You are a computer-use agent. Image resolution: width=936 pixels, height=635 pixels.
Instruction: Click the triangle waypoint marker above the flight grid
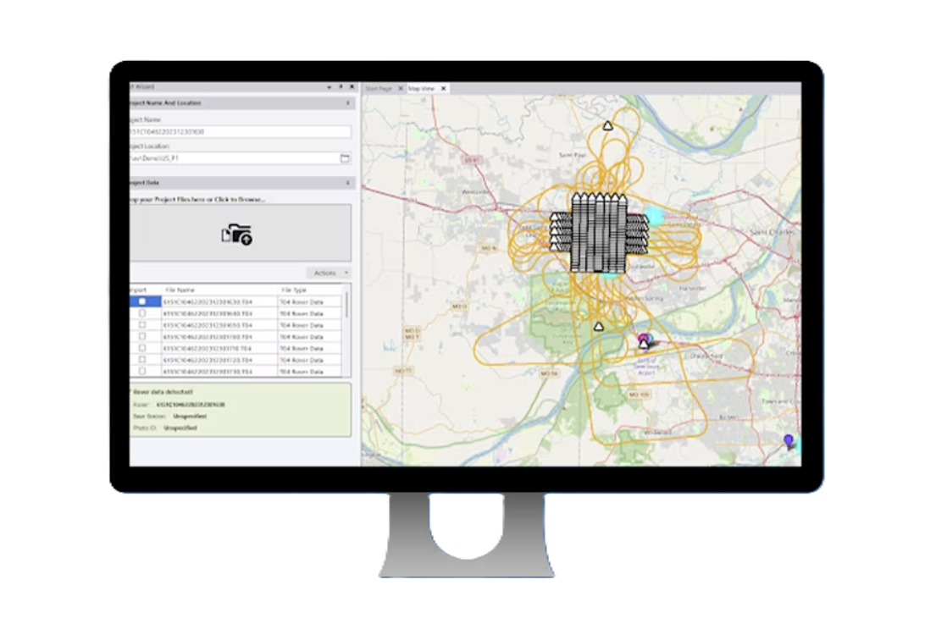click(x=606, y=124)
